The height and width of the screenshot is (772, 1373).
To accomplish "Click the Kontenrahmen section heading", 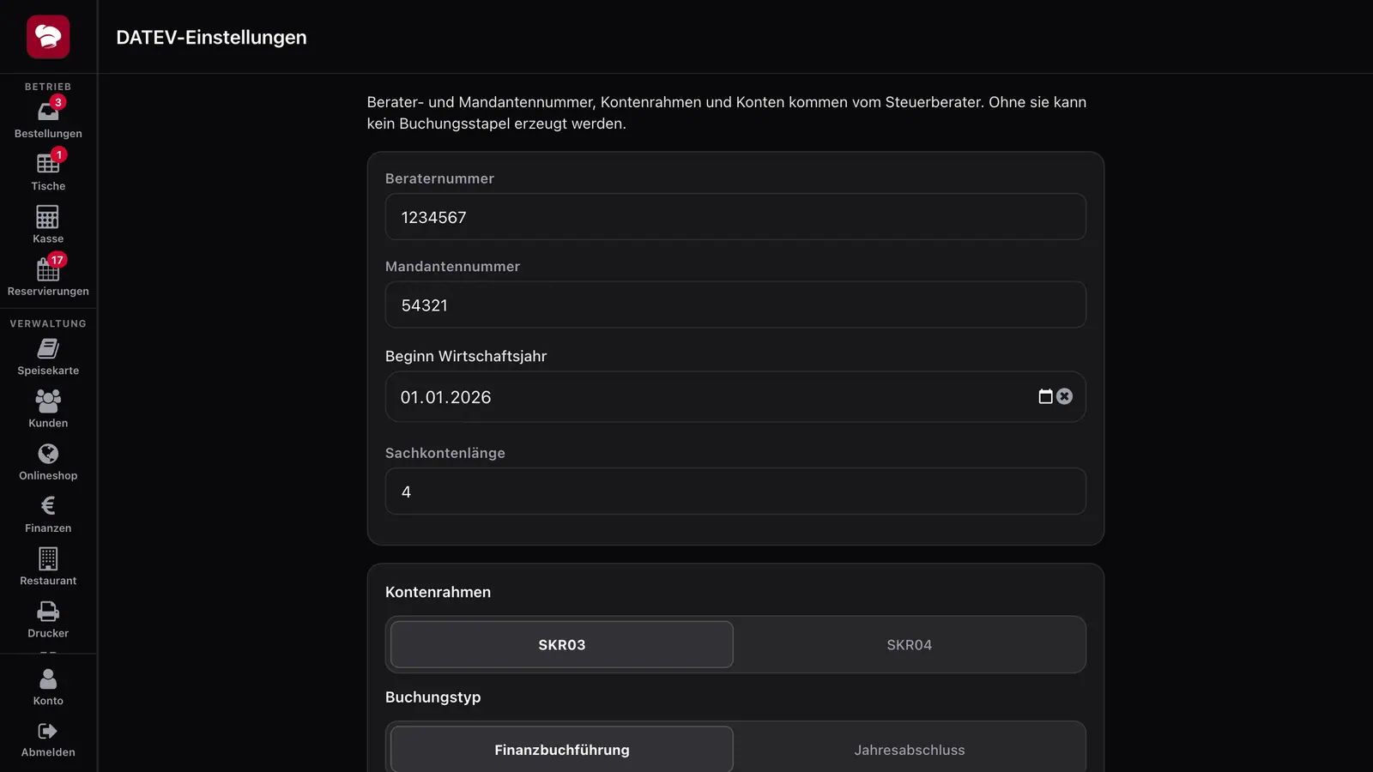I will [x=438, y=592].
